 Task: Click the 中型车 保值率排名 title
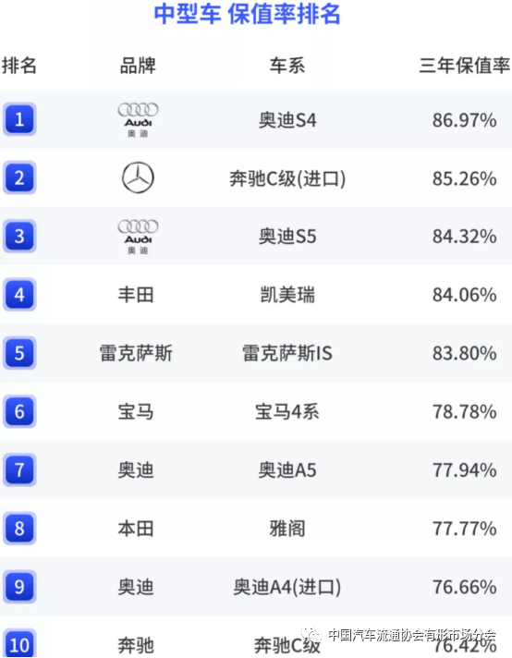[247, 14]
